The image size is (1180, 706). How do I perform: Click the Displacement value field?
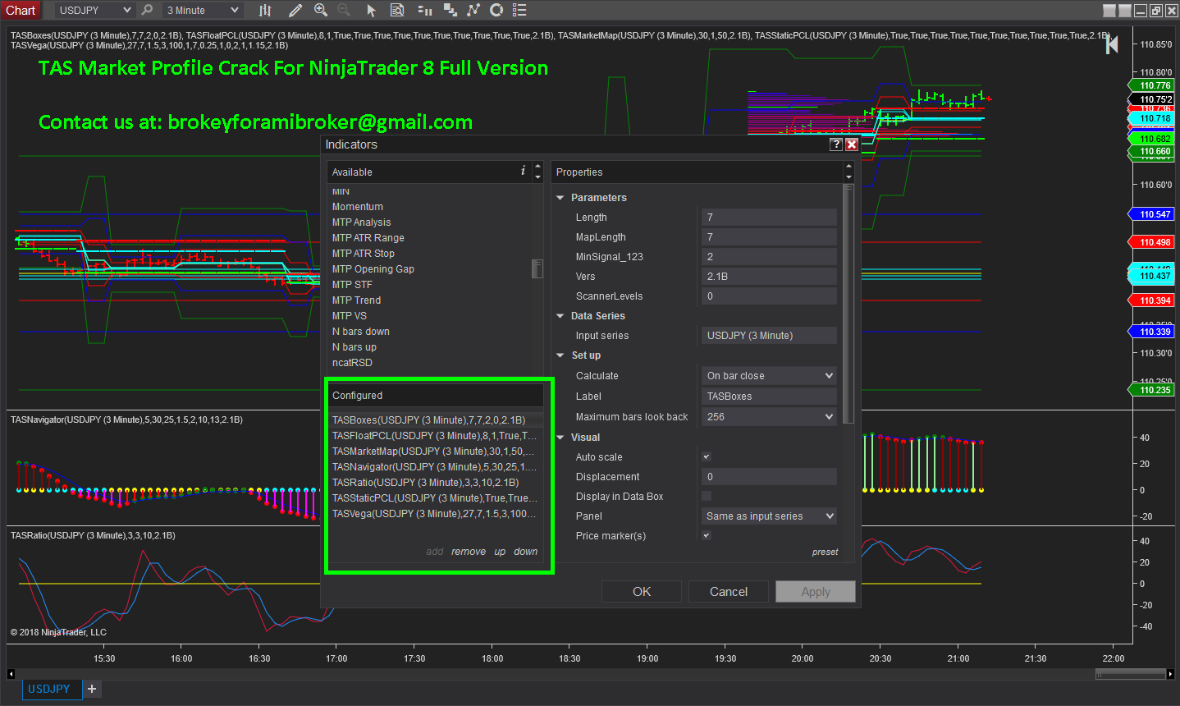tap(769, 476)
